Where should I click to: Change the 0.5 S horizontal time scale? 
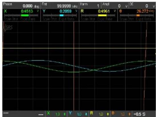(140, 114)
